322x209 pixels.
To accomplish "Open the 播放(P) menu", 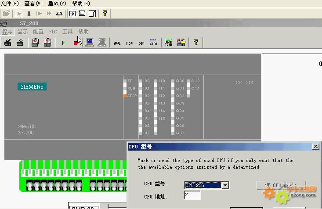I will (x=57, y=3).
